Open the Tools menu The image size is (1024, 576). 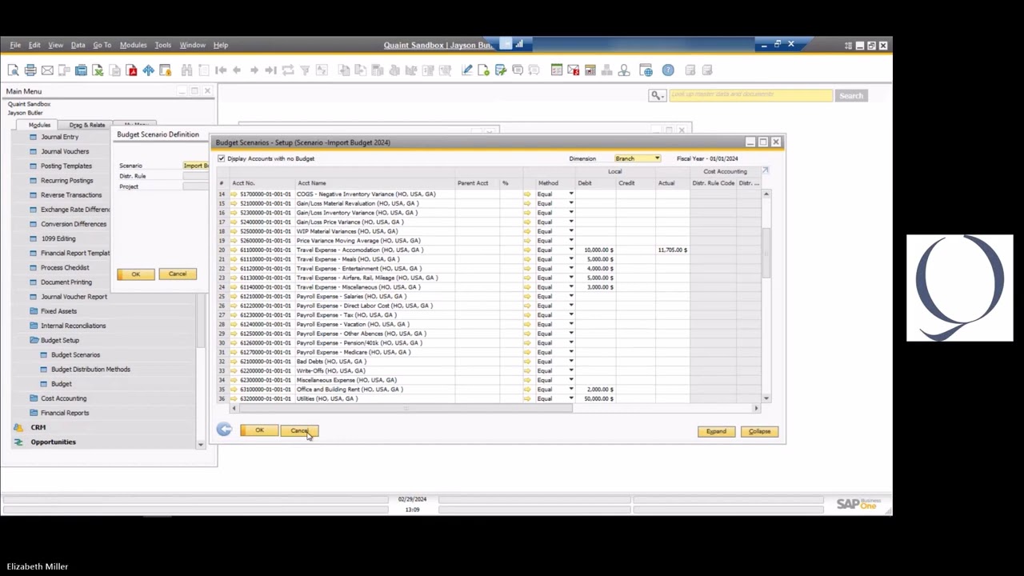pos(162,45)
